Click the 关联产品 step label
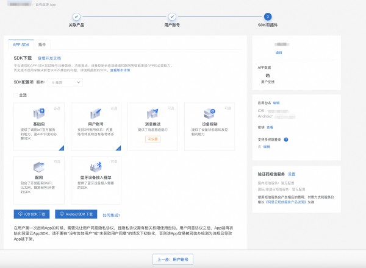The width and height of the screenshot is (366, 268). 76,25
